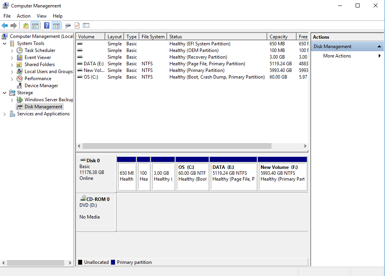Screen dimensions: 385x276
Task: Click the checklist settings toolbar icon
Action: [86, 25]
